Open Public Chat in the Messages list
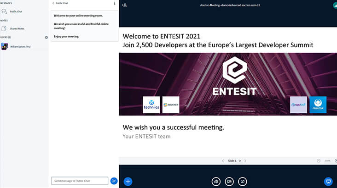 (16, 11)
